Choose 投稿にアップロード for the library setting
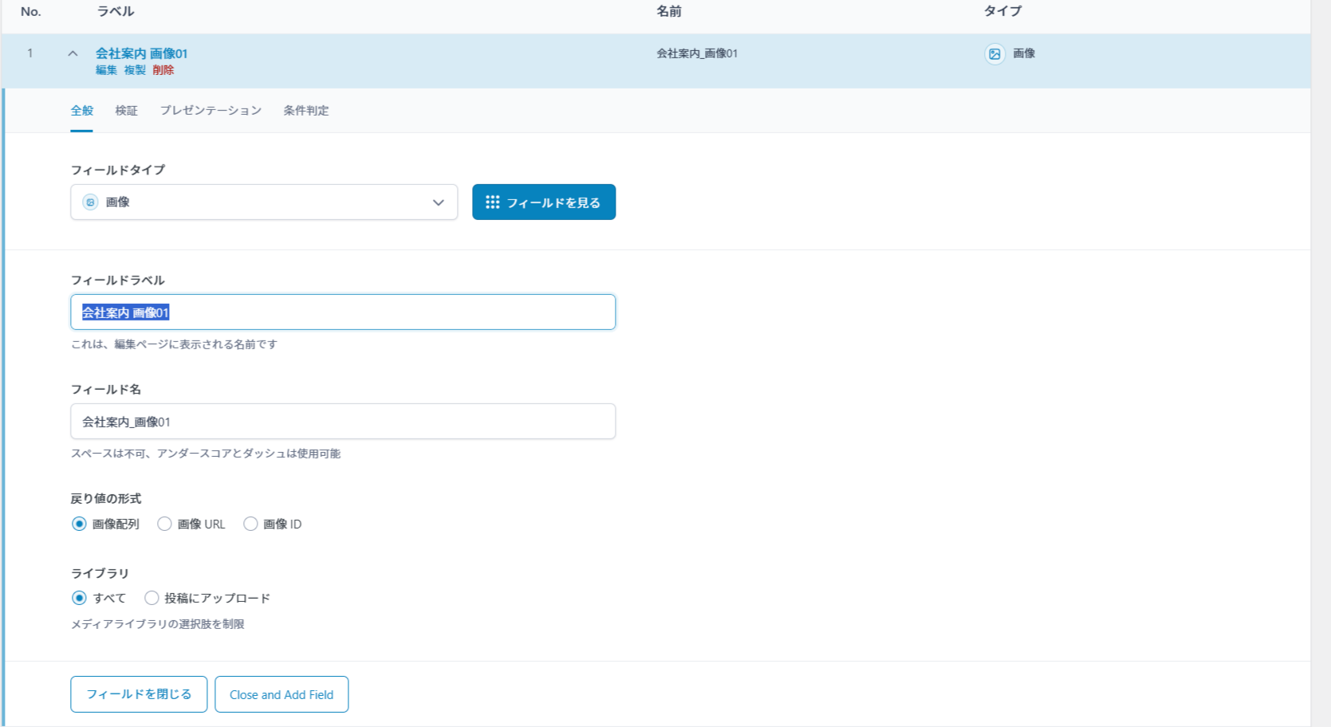The height and width of the screenshot is (727, 1331). [x=152, y=598]
